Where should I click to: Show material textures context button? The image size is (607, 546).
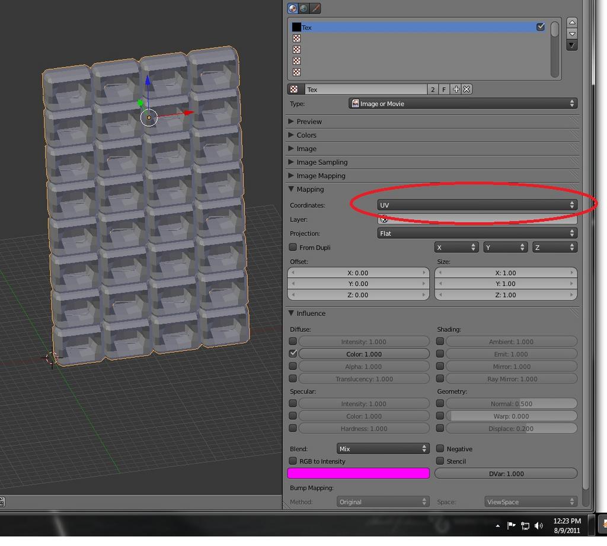(x=293, y=8)
